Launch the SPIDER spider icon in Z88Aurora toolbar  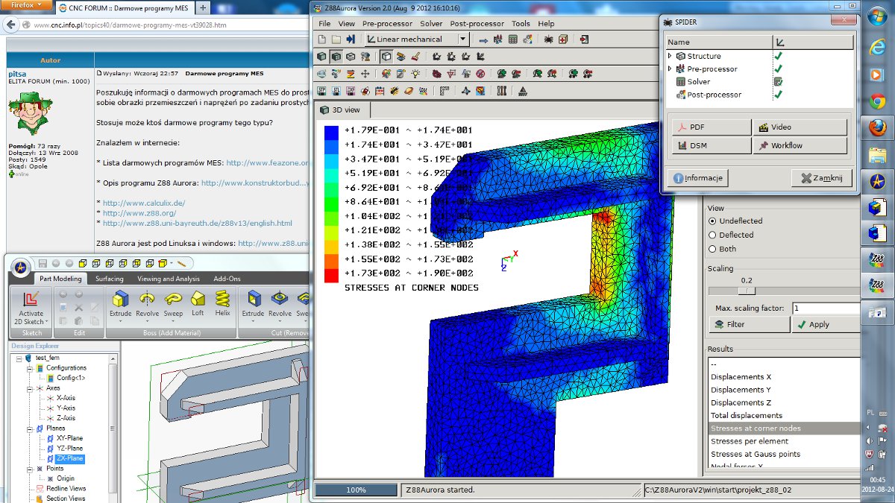pyautogui.click(x=548, y=39)
